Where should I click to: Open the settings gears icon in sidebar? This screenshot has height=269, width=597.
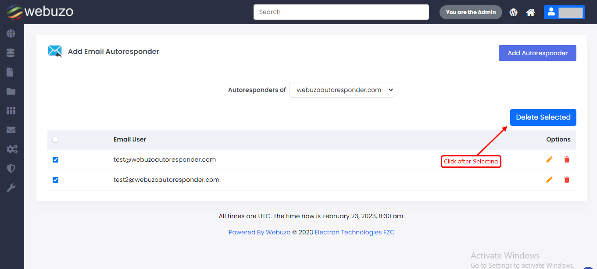[11, 149]
